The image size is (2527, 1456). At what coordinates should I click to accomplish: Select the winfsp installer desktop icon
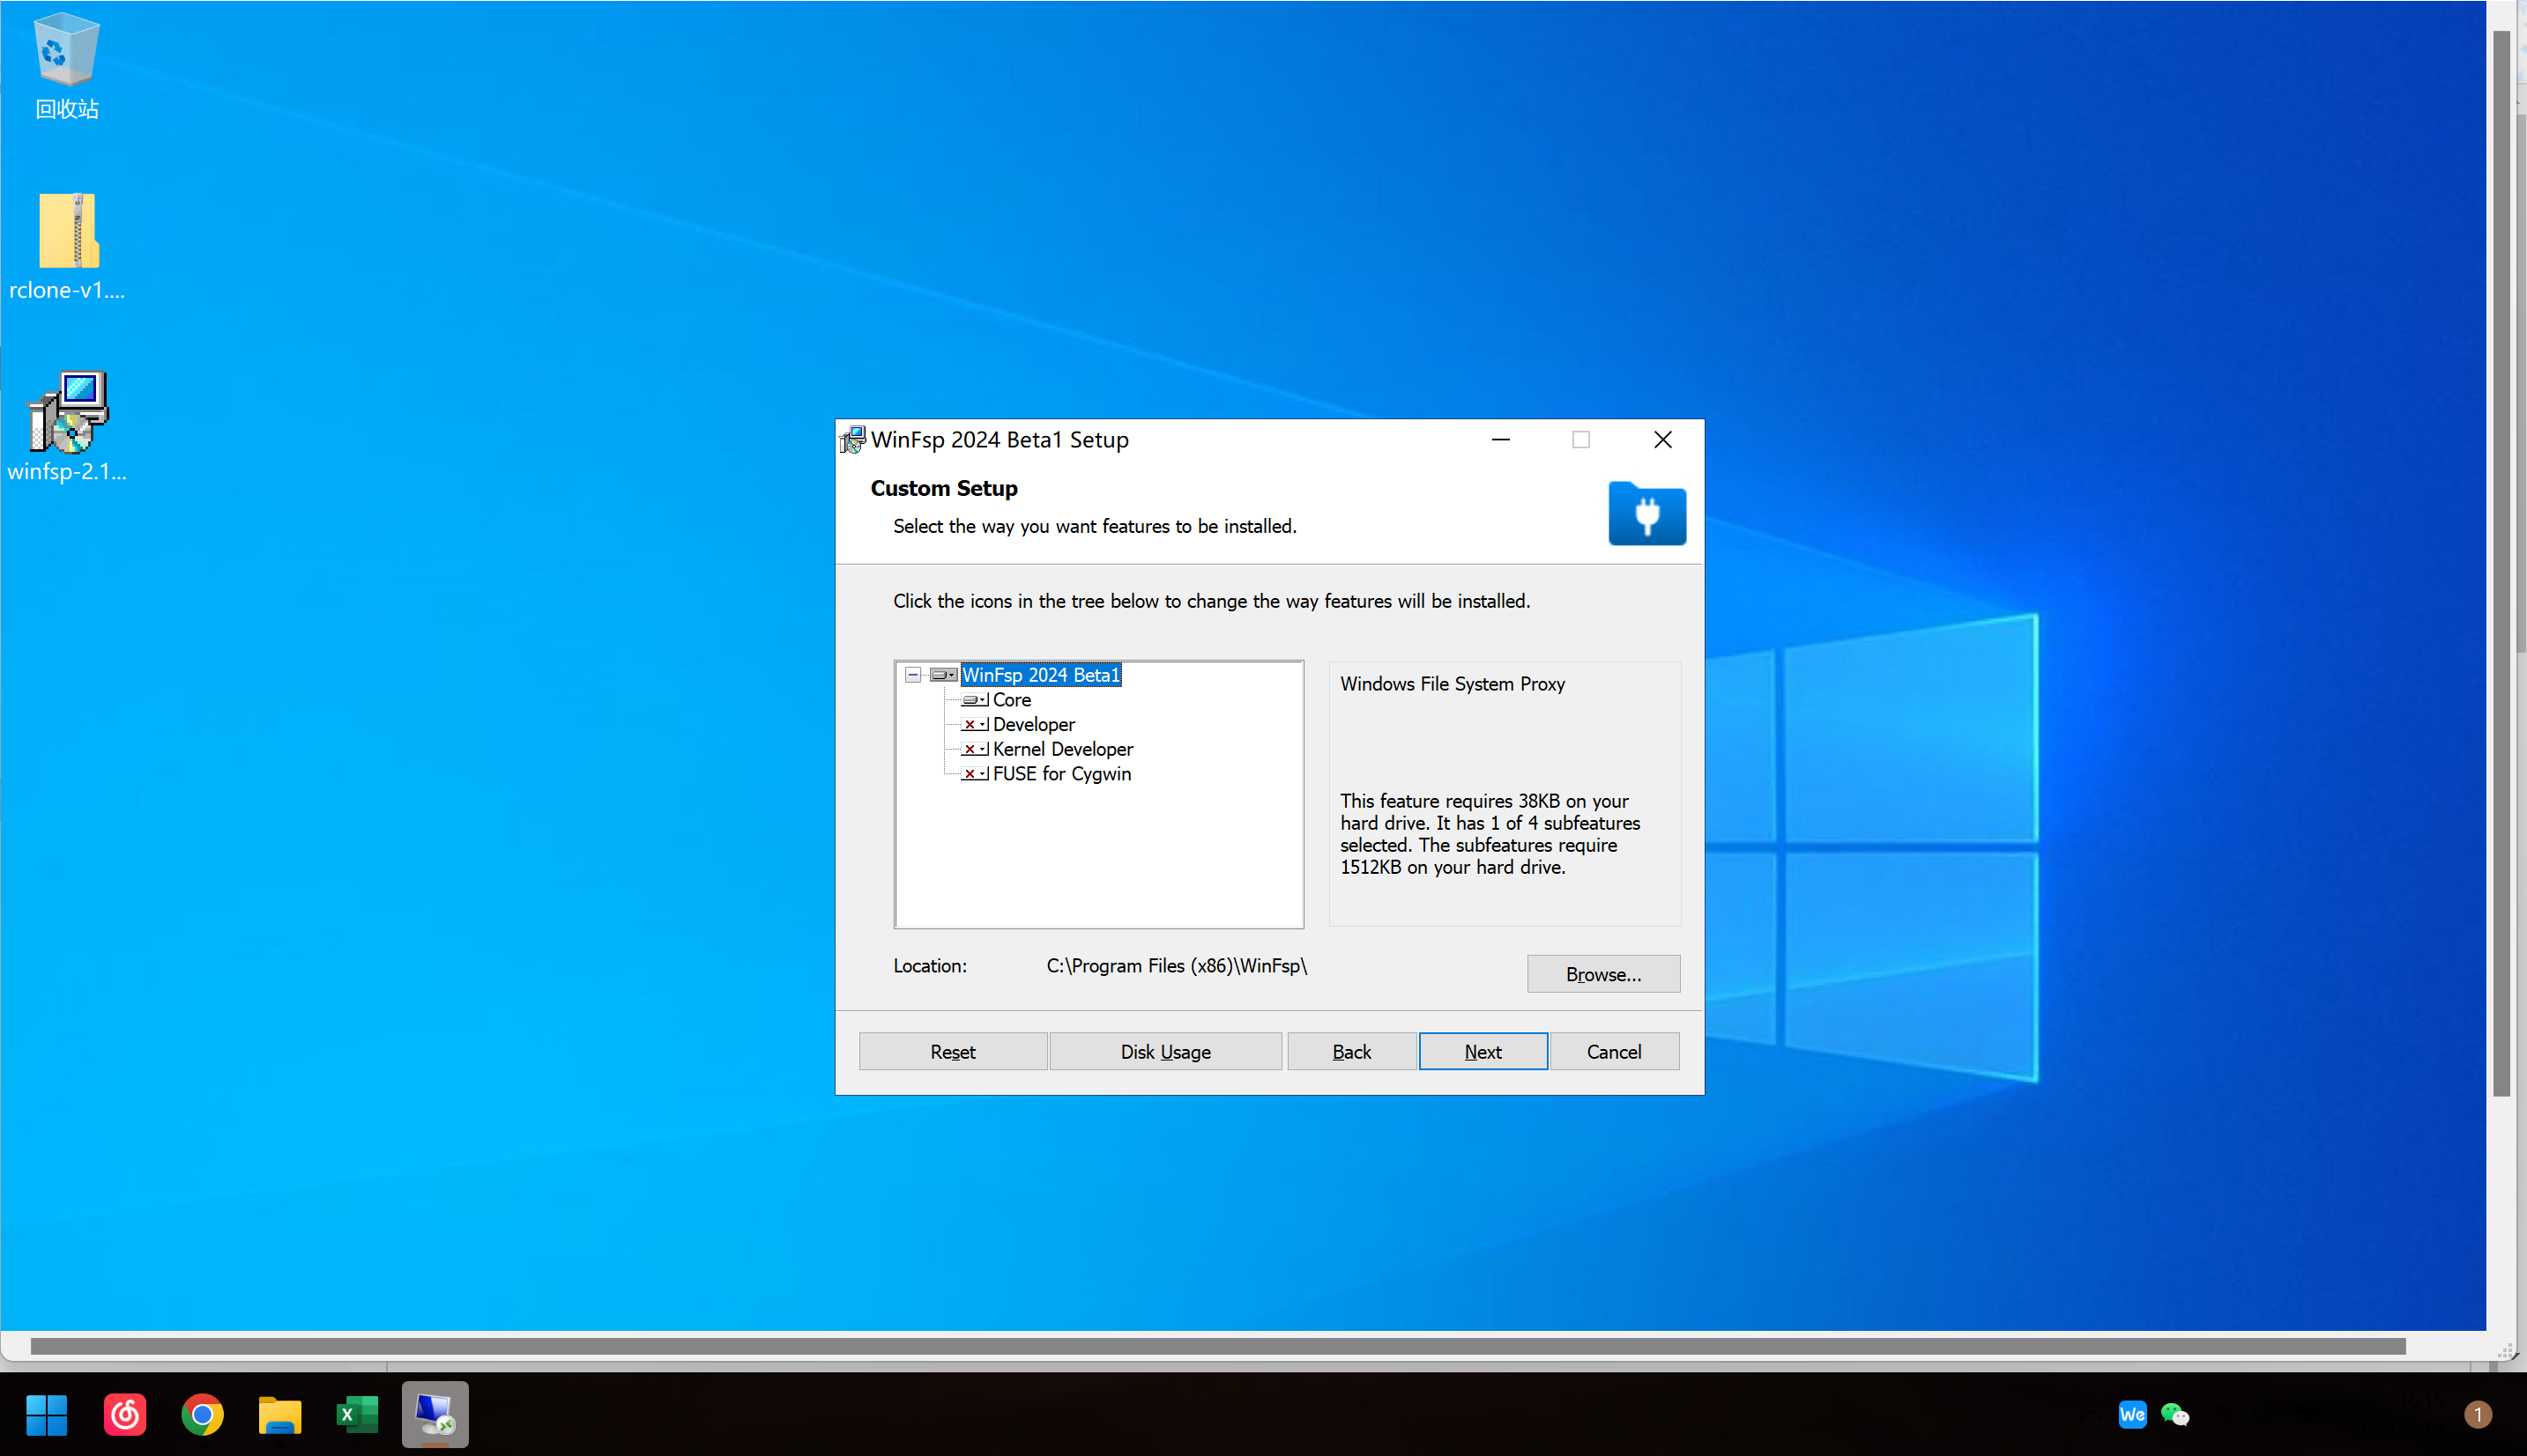67,427
